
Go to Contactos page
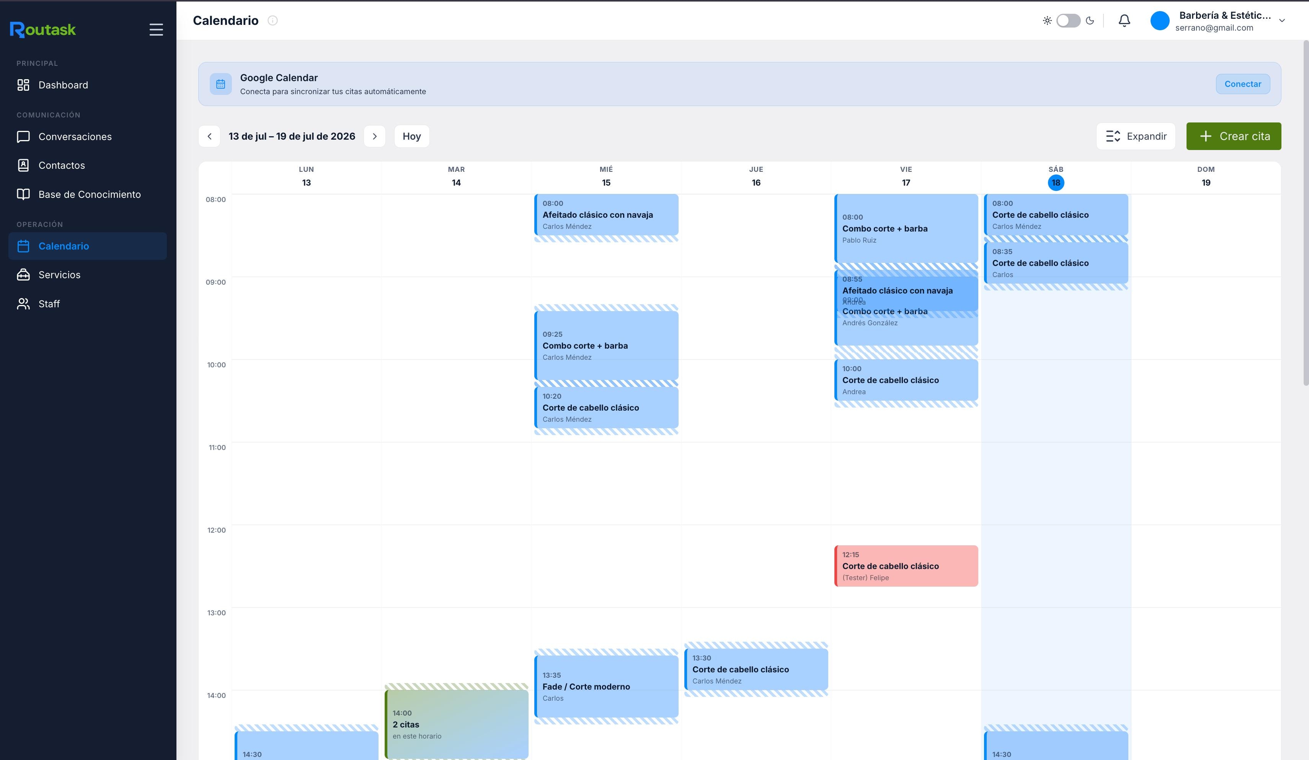[87, 165]
